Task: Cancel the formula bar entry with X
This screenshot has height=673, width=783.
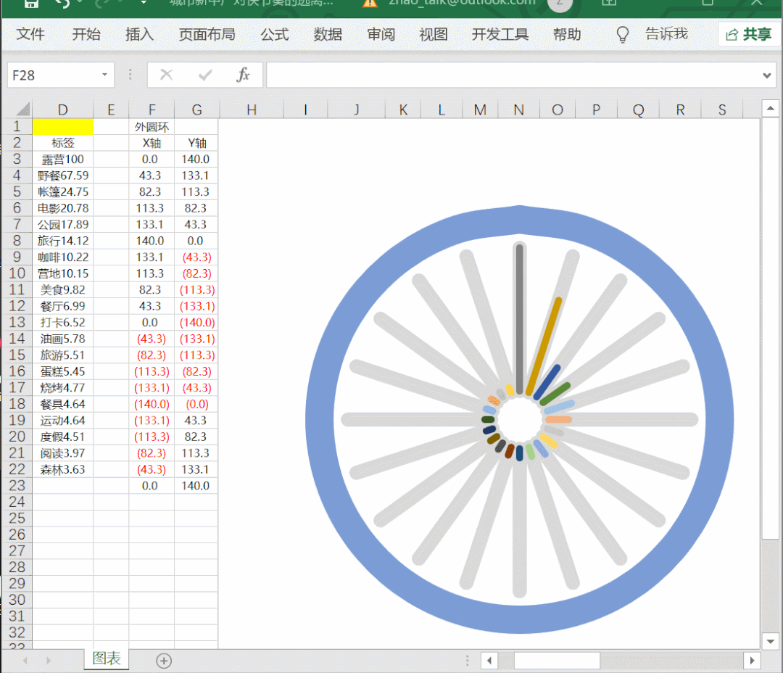Action: point(166,75)
